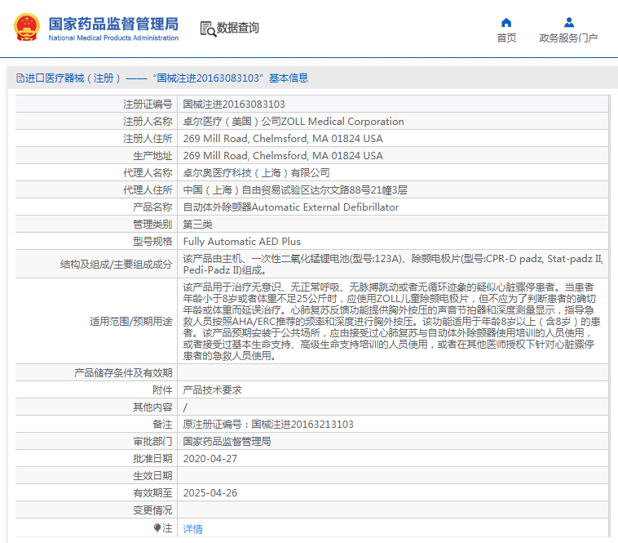Open the 详情 link
Screen dimensions: 618x543
pos(192,528)
